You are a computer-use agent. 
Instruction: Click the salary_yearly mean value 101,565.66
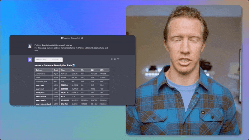point(65,100)
